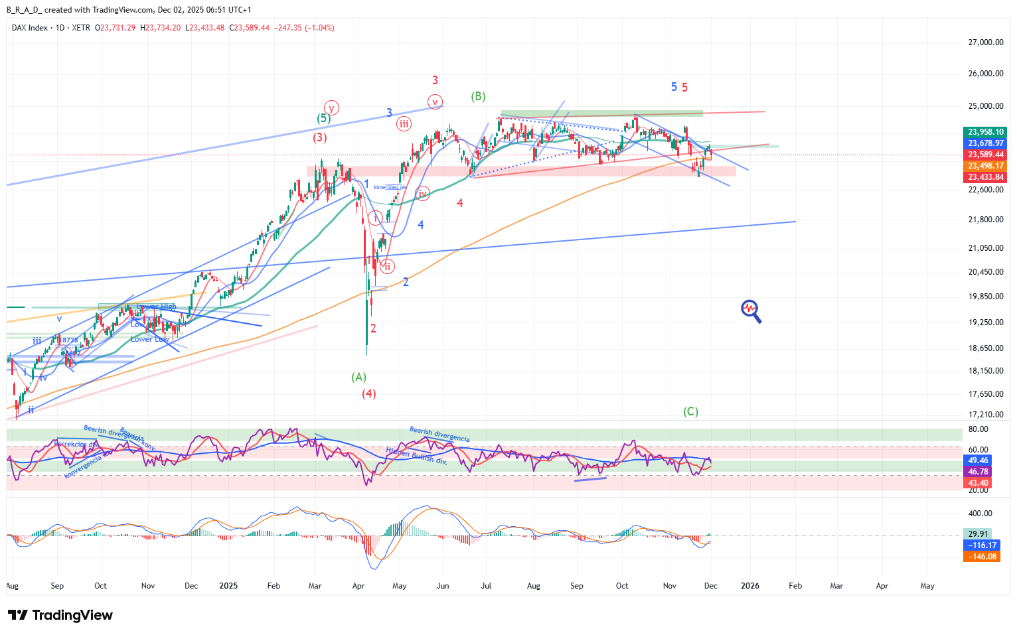Image resolution: width=1017 pixels, height=635 pixels.
Task: Click the 2026 label on time axis
Action: 750,586
